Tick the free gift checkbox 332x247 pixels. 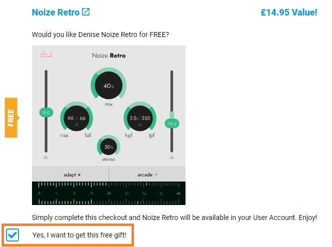(x=12, y=234)
